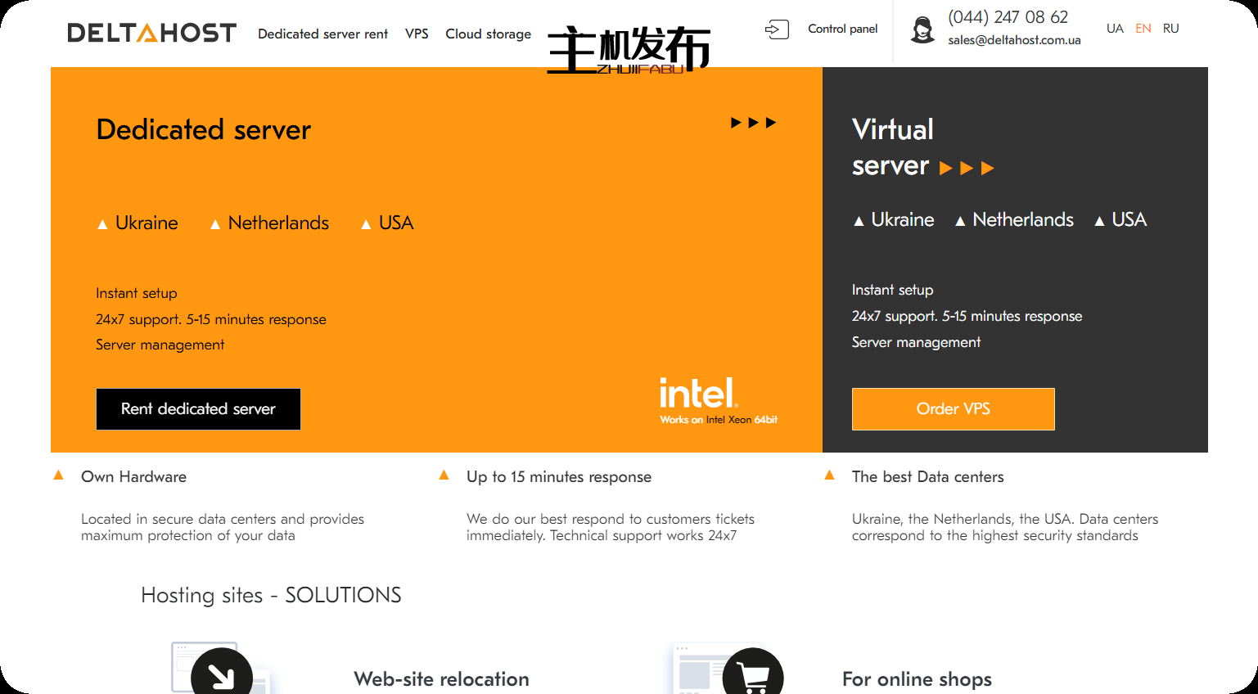Click the Up to 15 minutes response title

(559, 476)
